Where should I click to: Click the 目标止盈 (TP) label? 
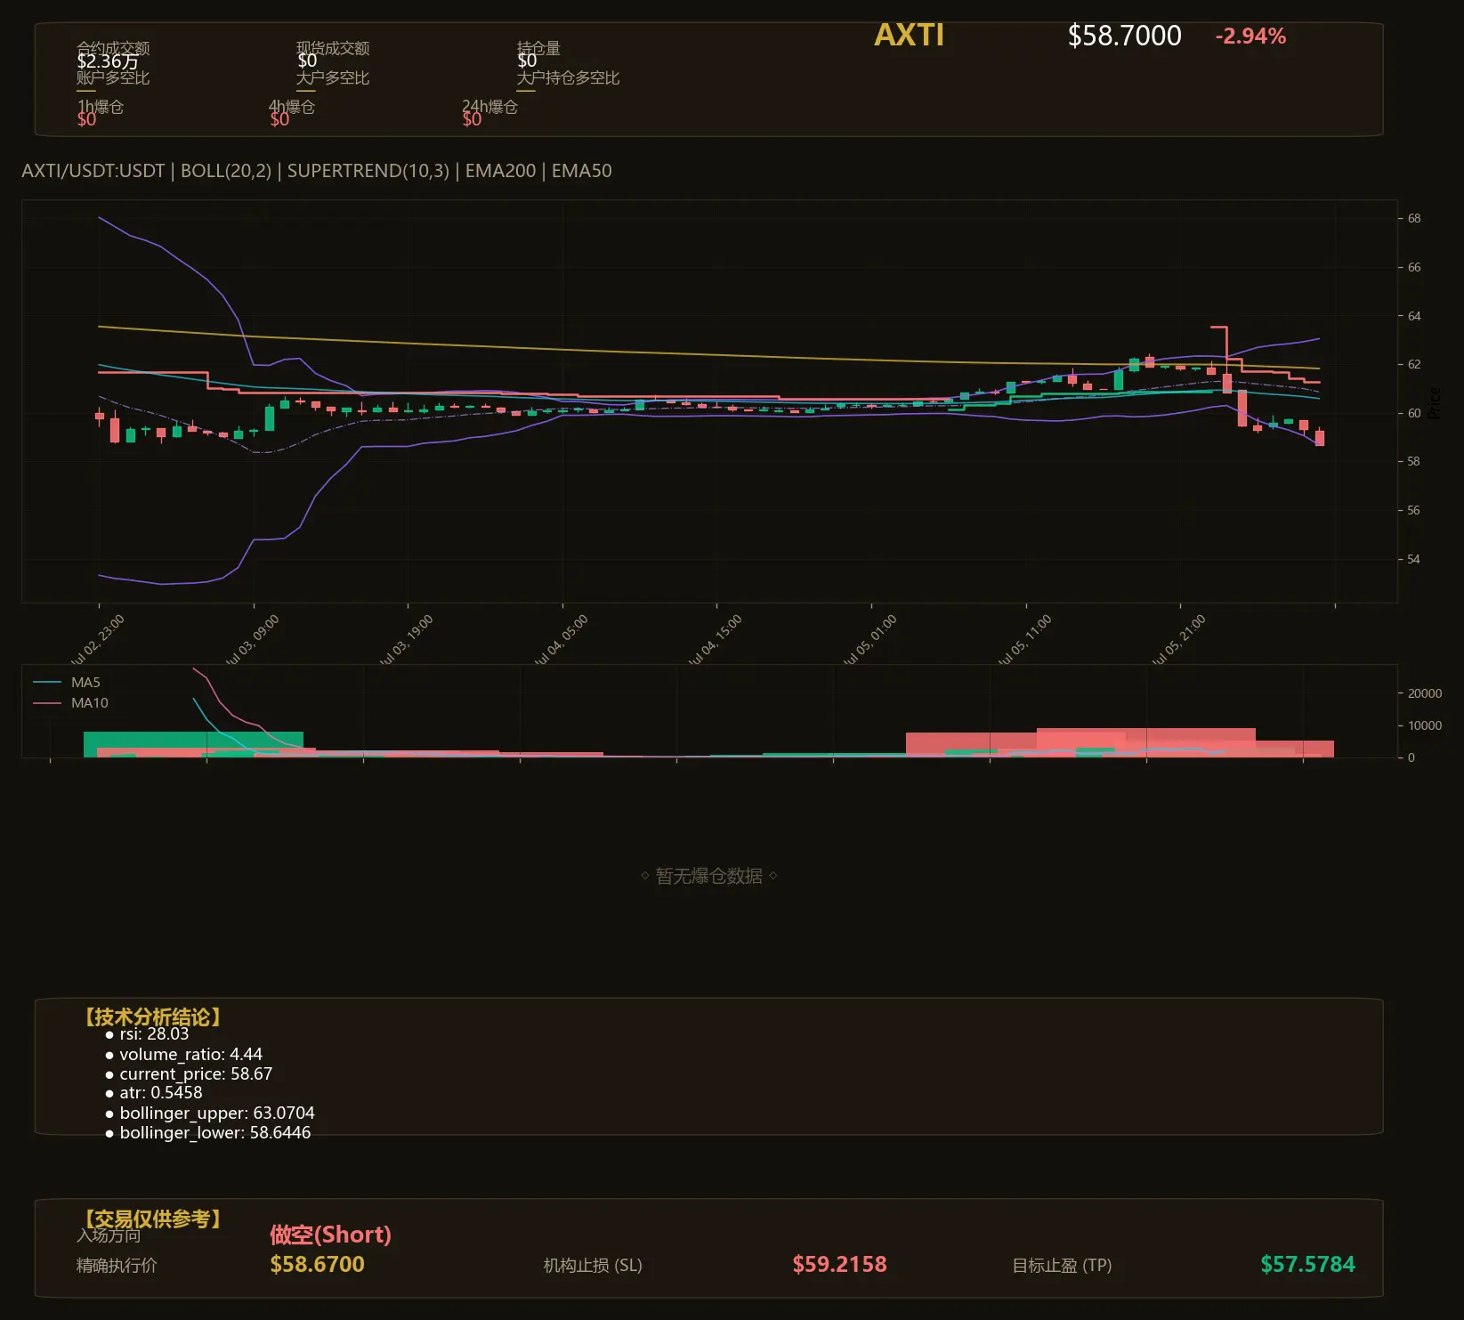(1062, 1266)
